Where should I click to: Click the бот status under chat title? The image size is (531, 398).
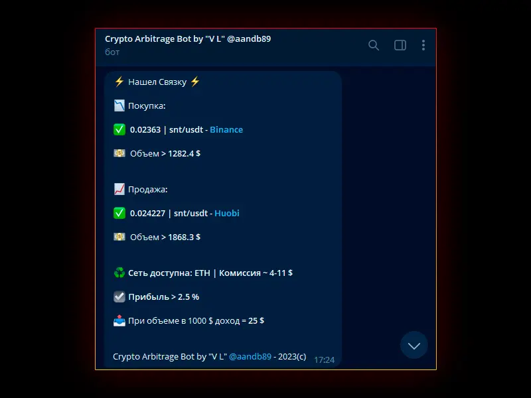(112, 52)
